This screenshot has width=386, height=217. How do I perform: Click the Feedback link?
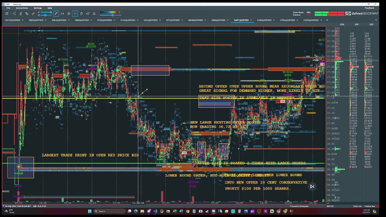[369, 8]
